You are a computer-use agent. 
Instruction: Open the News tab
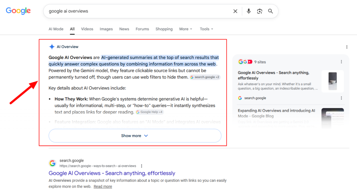click(124, 29)
